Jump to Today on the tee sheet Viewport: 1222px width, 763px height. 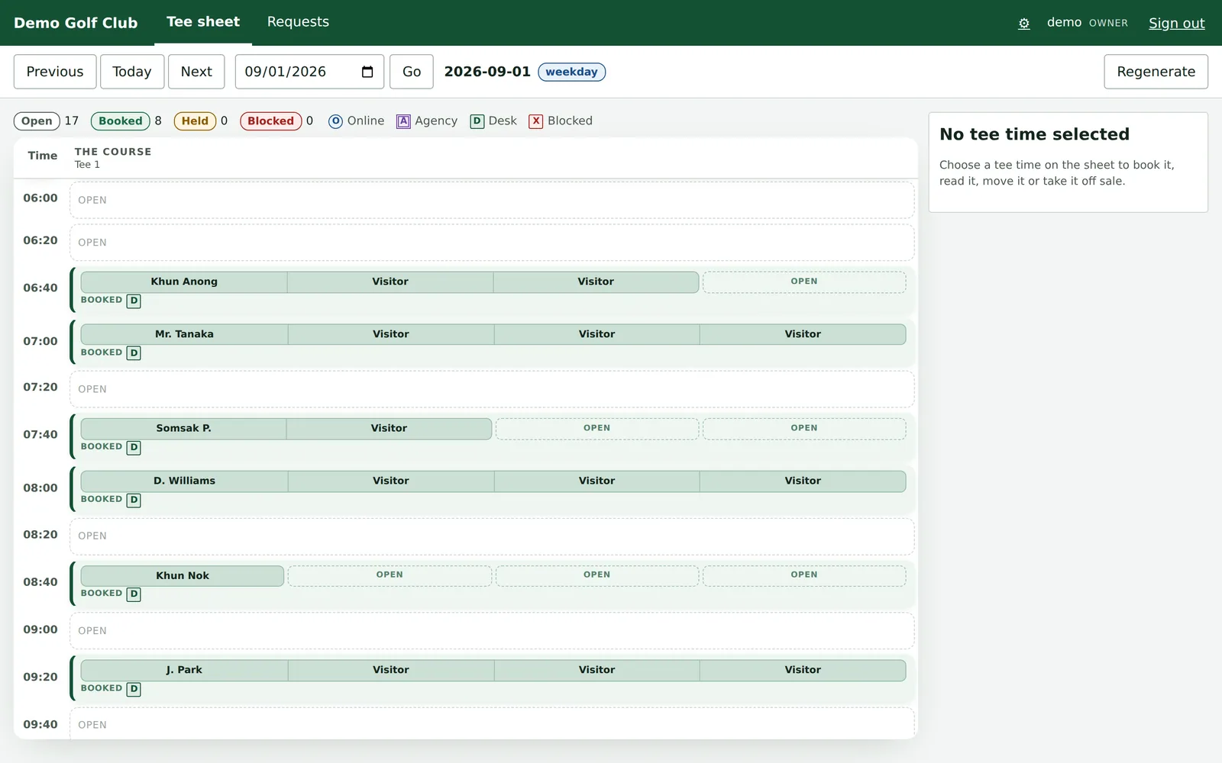(x=132, y=72)
